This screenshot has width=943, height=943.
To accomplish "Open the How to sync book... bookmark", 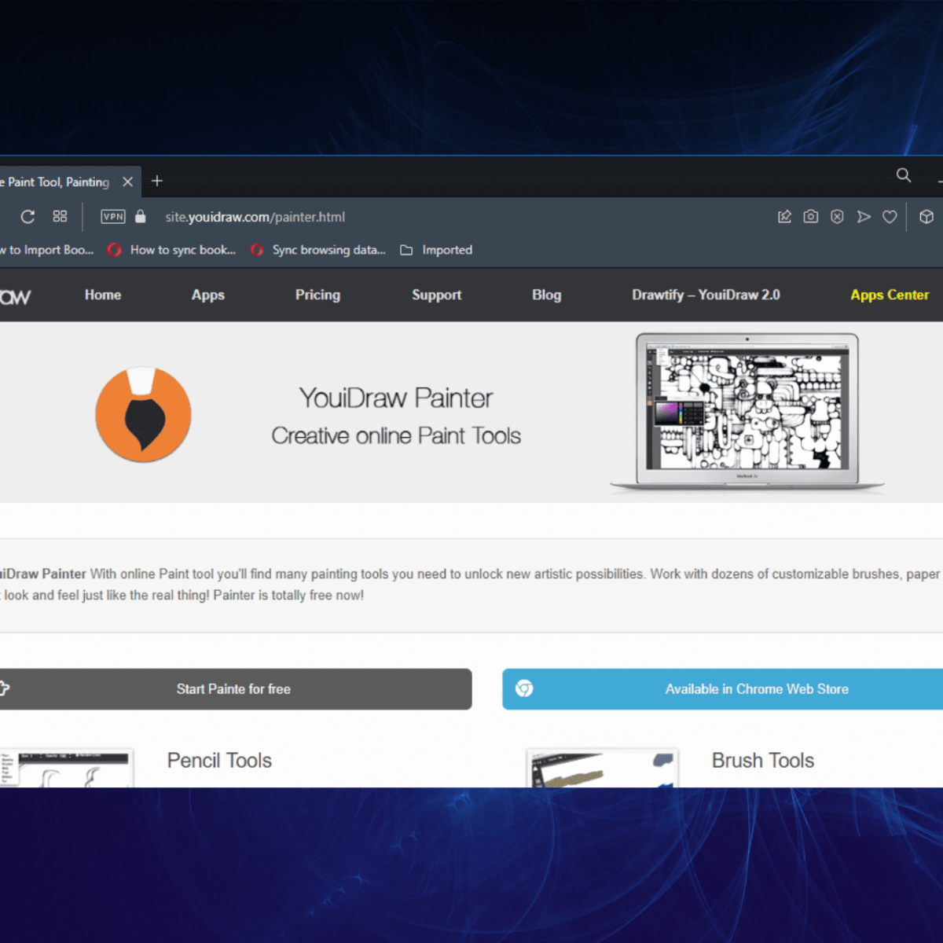I will click(x=172, y=250).
